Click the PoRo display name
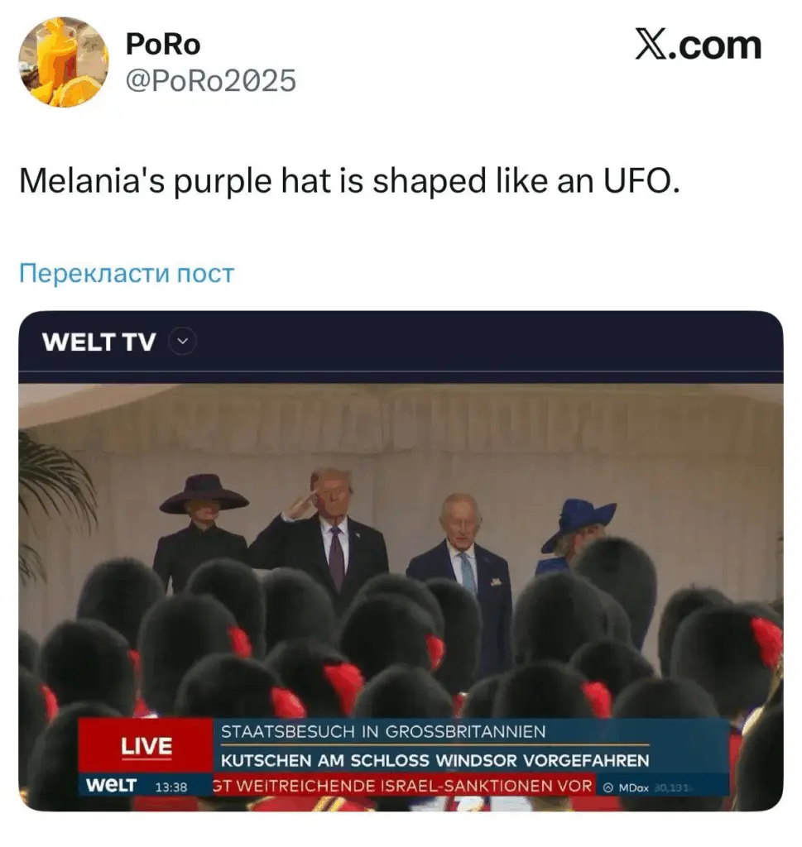 [x=163, y=45]
